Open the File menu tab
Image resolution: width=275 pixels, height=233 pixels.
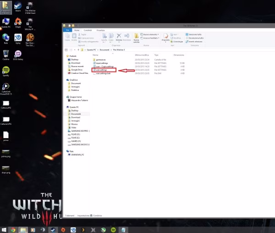67,30
